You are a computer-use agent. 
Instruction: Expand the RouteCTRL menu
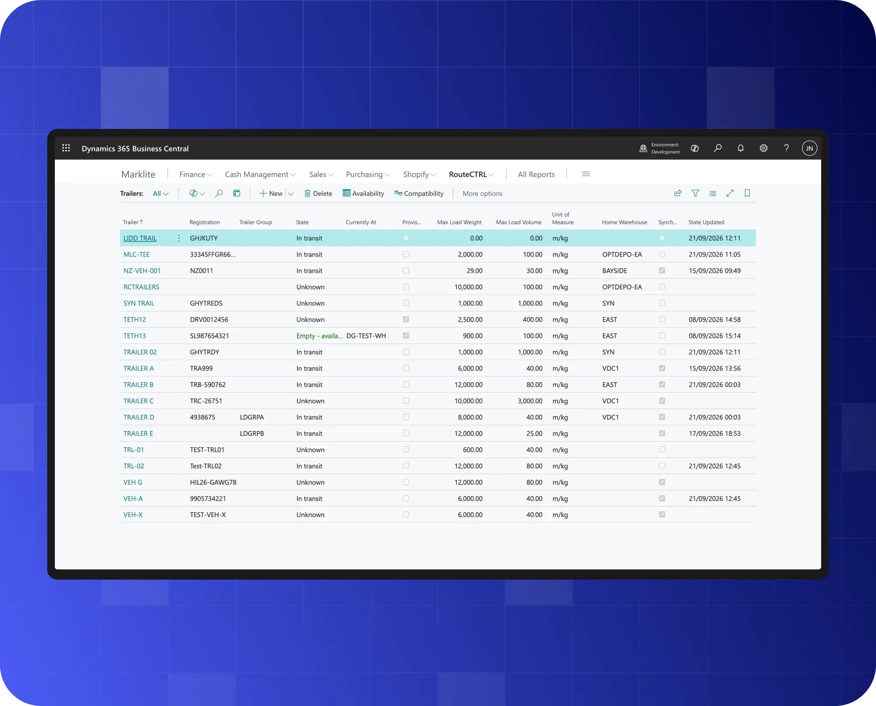pyautogui.click(x=471, y=174)
